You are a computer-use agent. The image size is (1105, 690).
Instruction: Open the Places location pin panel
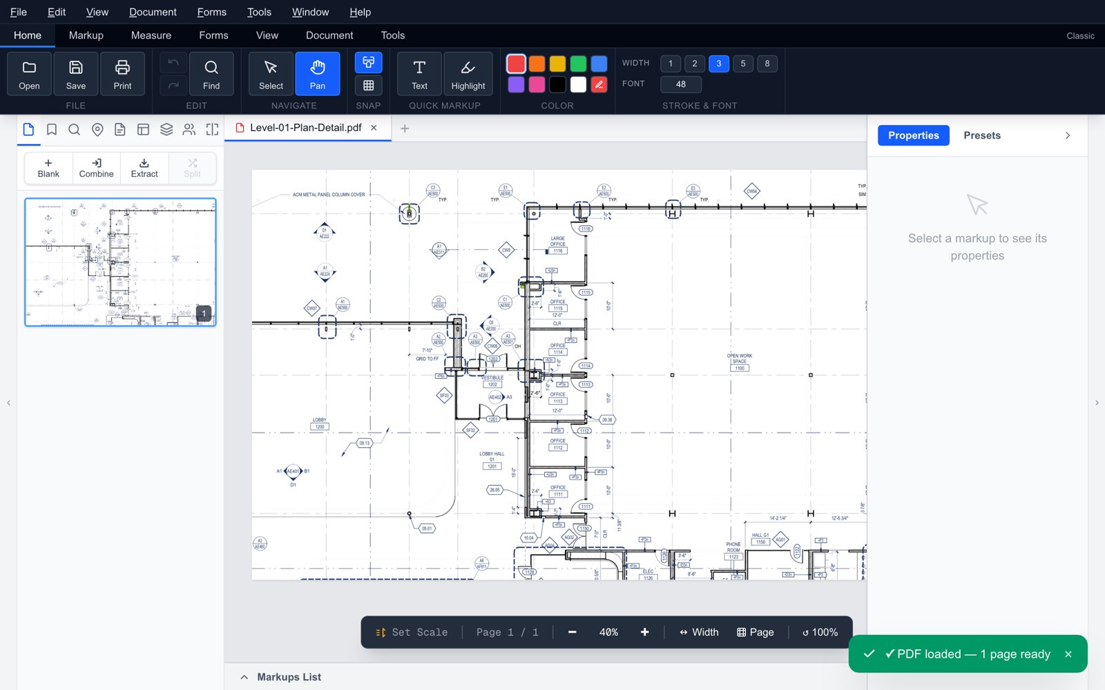coord(97,130)
